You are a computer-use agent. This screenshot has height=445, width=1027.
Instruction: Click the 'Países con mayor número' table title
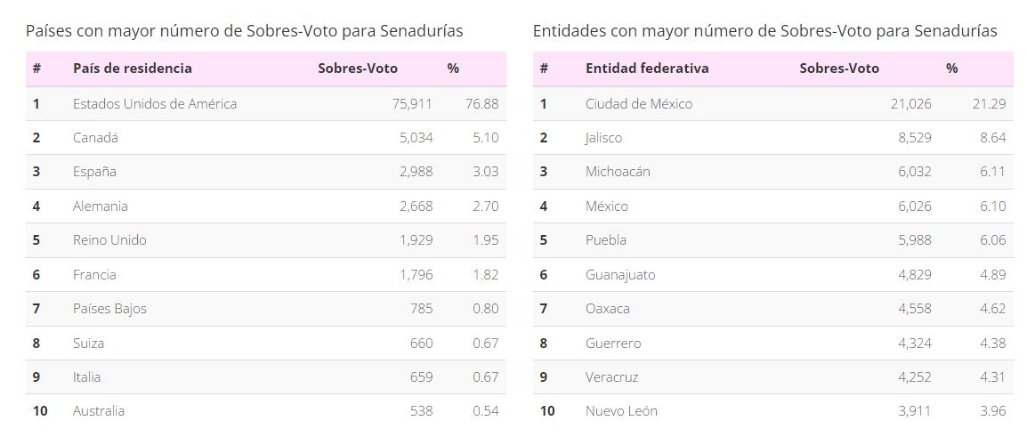244,31
